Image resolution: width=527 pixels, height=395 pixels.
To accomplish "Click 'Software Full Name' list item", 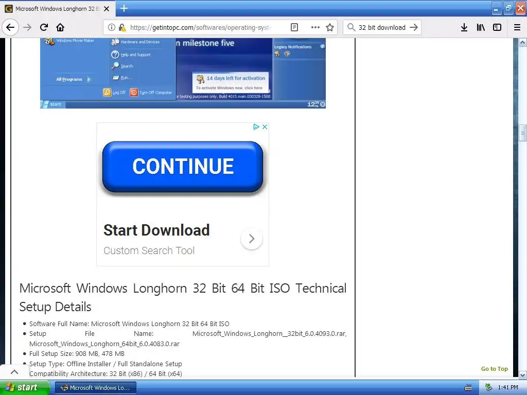I will click(x=129, y=324).
